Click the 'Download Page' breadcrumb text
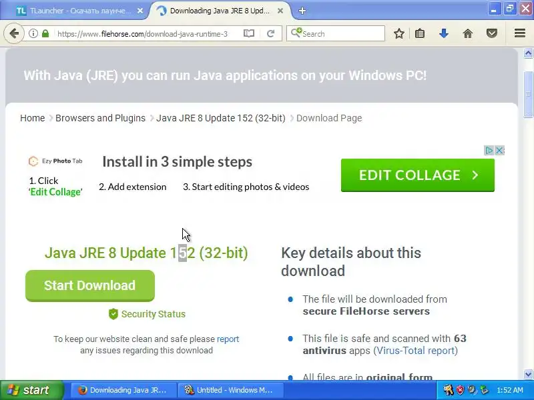The height and width of the screenshot is (400, 534). tap(329, 118)
